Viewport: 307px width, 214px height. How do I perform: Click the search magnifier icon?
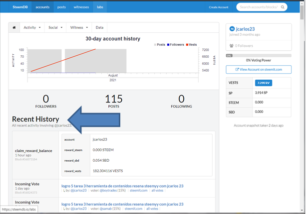coord(283,7)
